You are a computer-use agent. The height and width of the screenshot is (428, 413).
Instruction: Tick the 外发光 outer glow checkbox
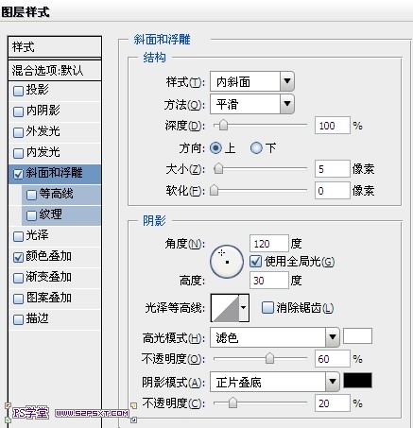pyautogui.click(x=18, y=132)
